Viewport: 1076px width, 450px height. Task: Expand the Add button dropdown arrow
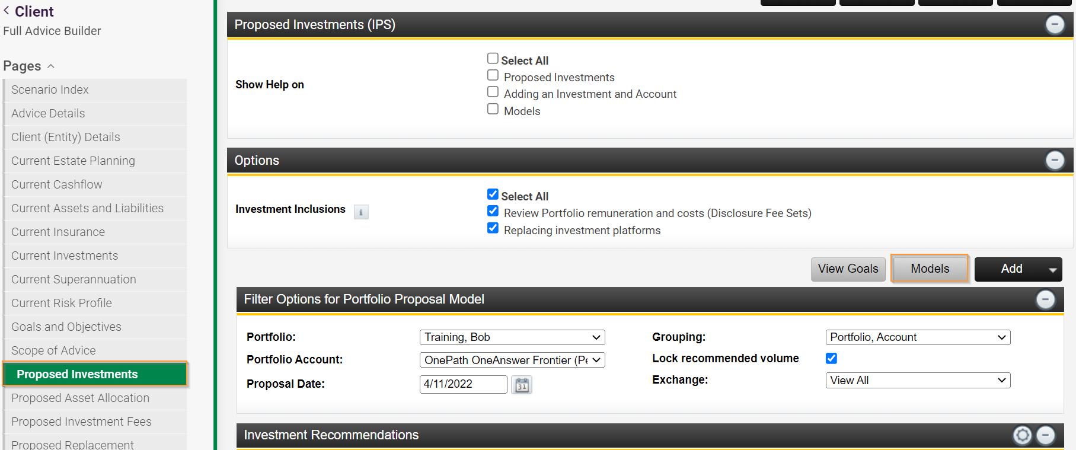click(1053, 270)
